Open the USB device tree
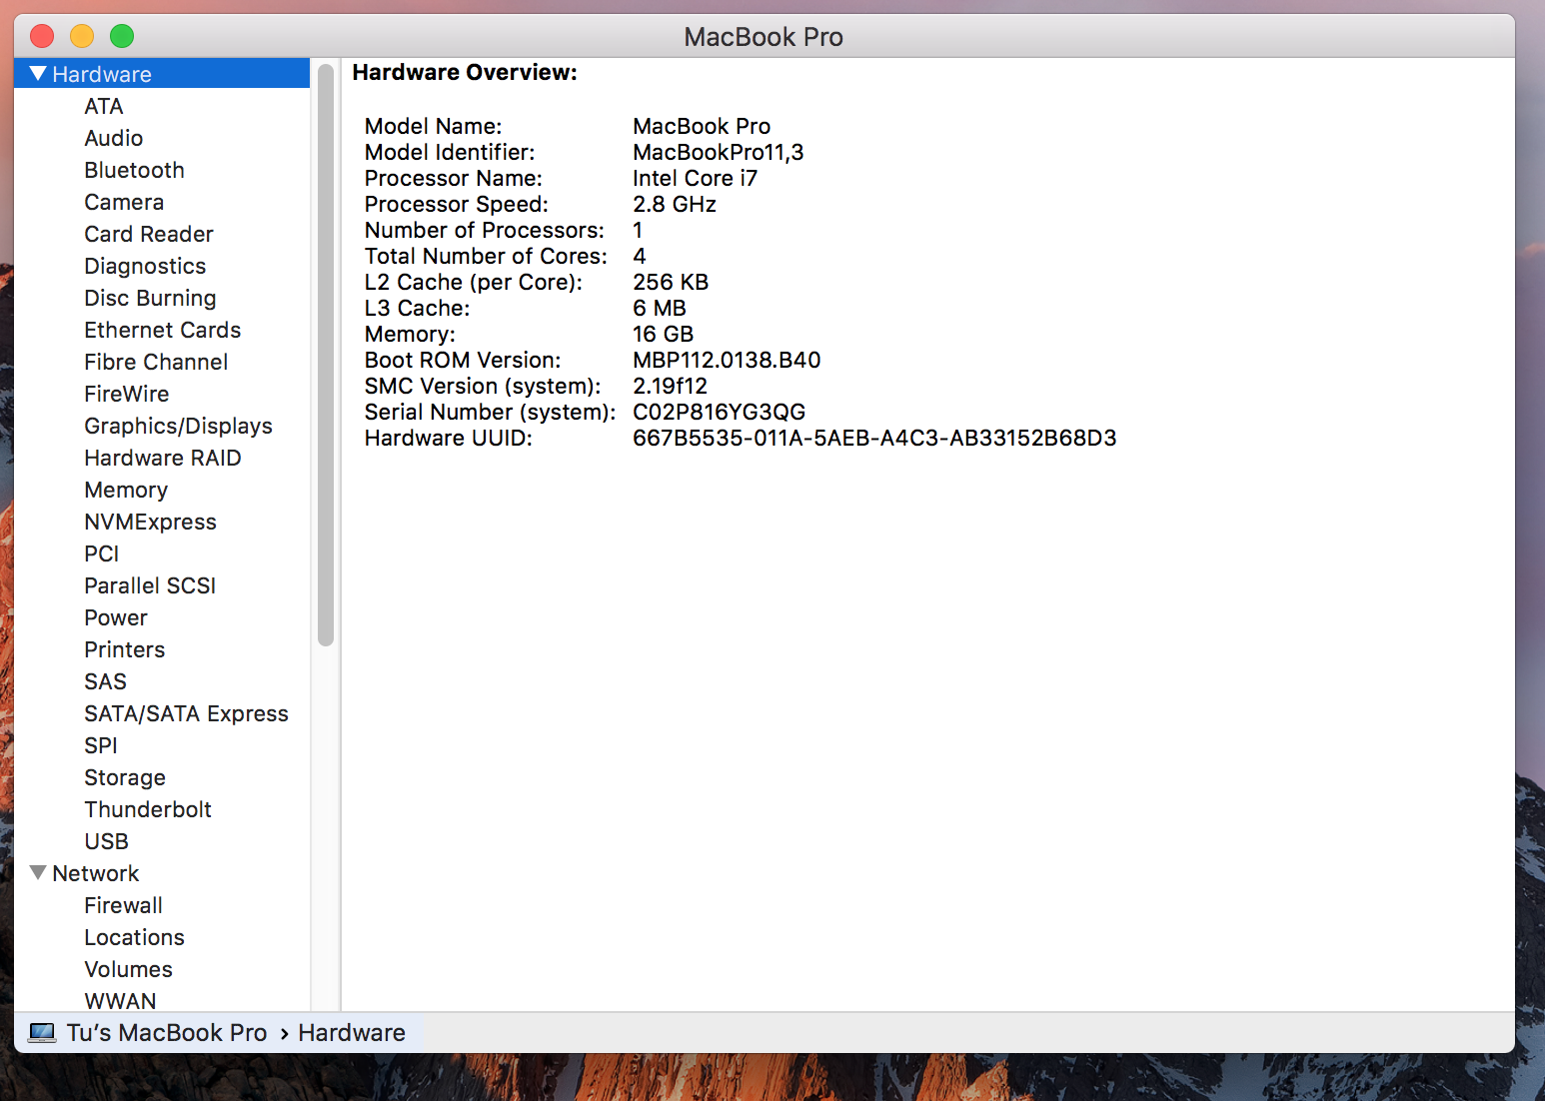Screen dimensions: 1545x1101 [106, 841]
